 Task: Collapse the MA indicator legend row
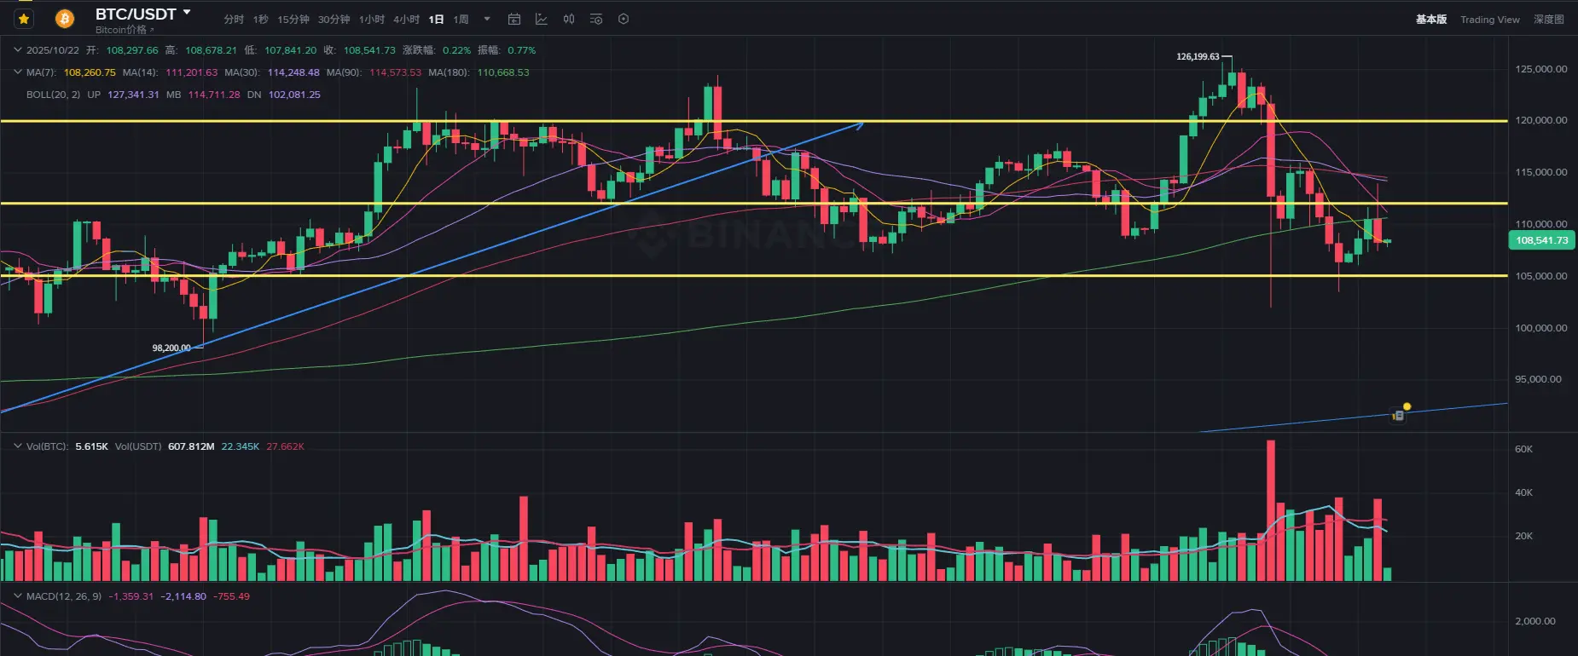(x=17, y=72)
